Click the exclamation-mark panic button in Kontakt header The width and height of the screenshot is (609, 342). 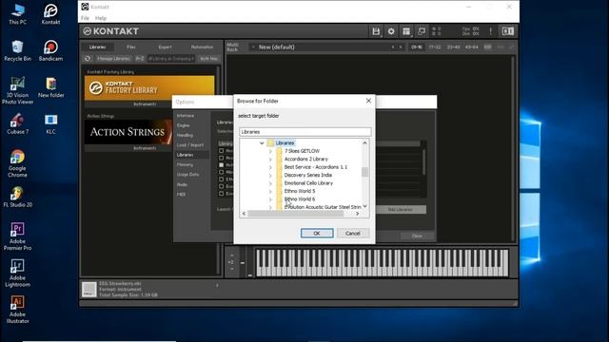pyautogui.click(x=491, y=31)
